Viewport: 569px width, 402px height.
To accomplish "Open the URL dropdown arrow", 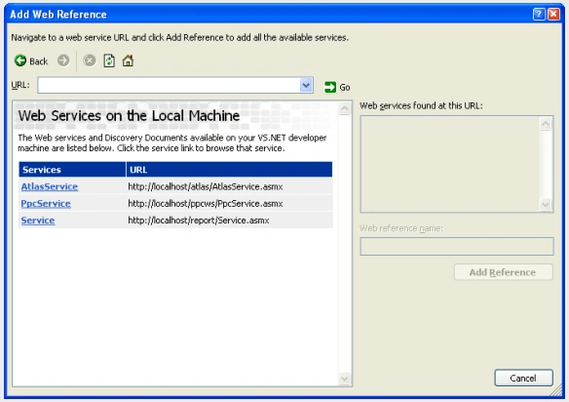I will tap(306, 86).
